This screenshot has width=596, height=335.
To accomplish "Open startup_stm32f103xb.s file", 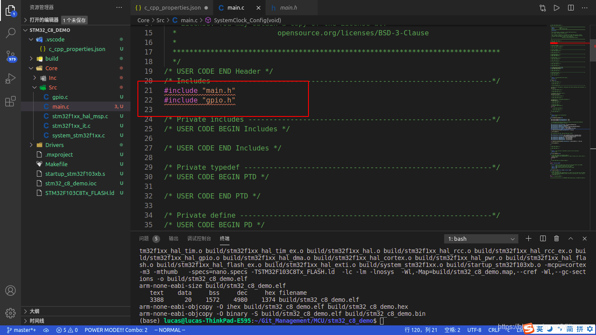I will (75, 174).
